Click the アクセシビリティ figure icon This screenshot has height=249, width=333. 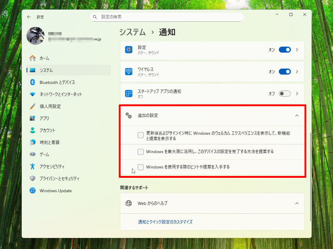tap(33, 166)
